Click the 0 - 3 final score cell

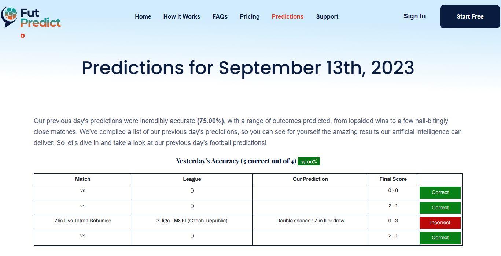pyautogui.click(x=393, y=221)
